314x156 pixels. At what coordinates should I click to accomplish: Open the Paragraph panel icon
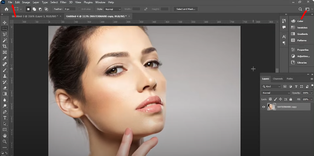[x=284, y=43]
